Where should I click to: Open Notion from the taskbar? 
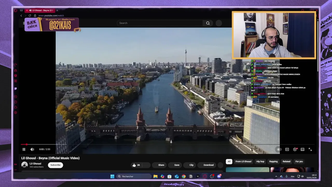pyautogui.click(x=191, y=176)
